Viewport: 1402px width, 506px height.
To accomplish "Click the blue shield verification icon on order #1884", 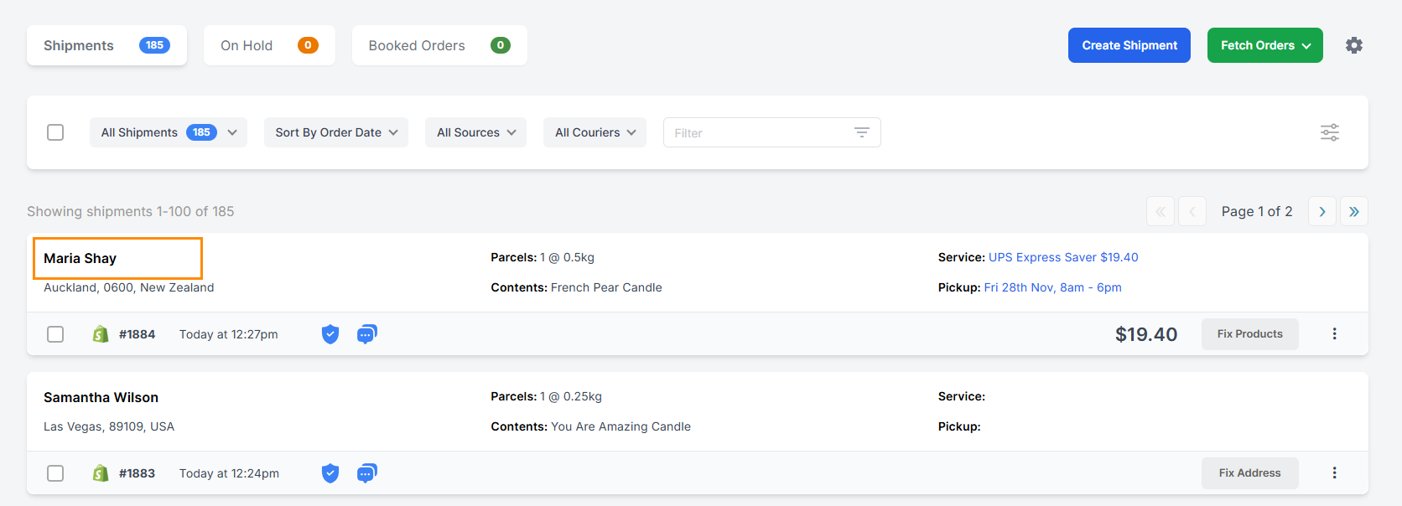I will tap(330, 333).
